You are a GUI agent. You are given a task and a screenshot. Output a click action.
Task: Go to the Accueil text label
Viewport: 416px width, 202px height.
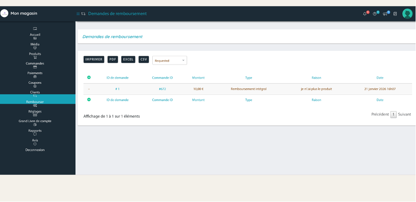pyautogui.click(x=35, y=35)
